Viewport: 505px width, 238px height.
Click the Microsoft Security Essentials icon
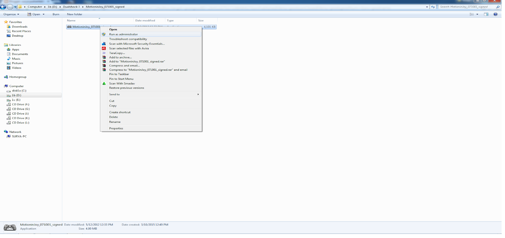104,44
